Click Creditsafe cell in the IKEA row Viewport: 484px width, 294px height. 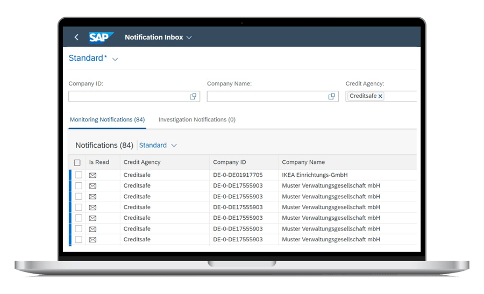[137, 175]
